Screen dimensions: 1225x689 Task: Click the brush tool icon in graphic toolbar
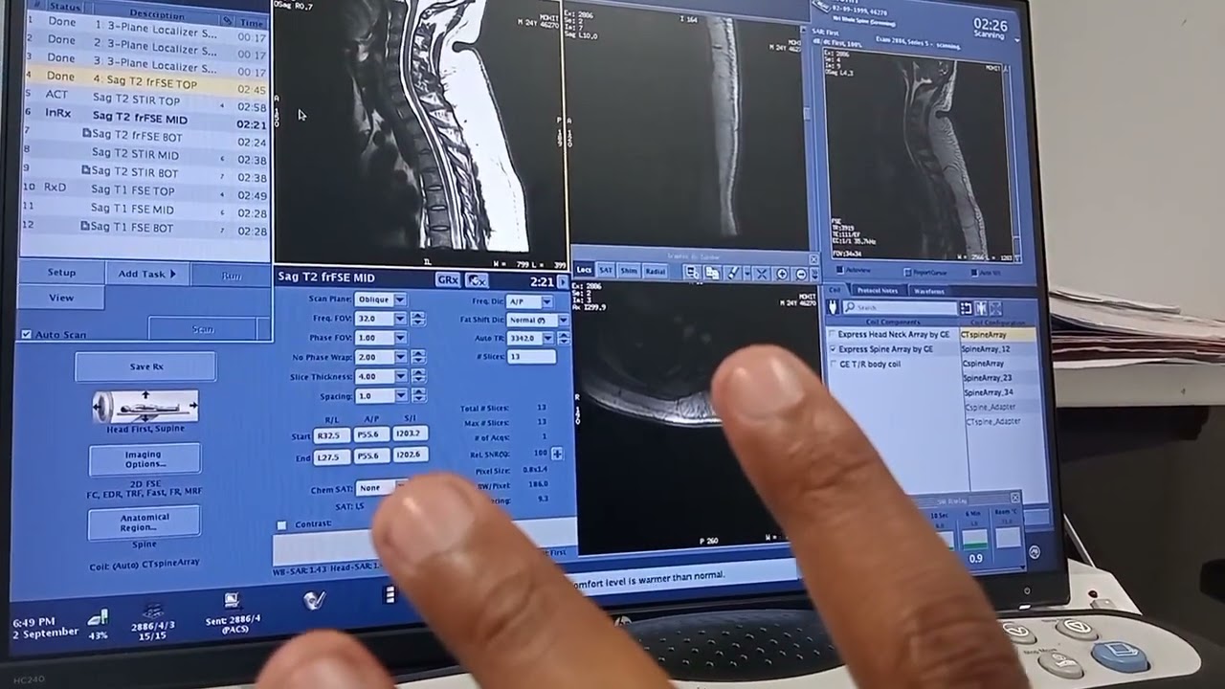733,273
